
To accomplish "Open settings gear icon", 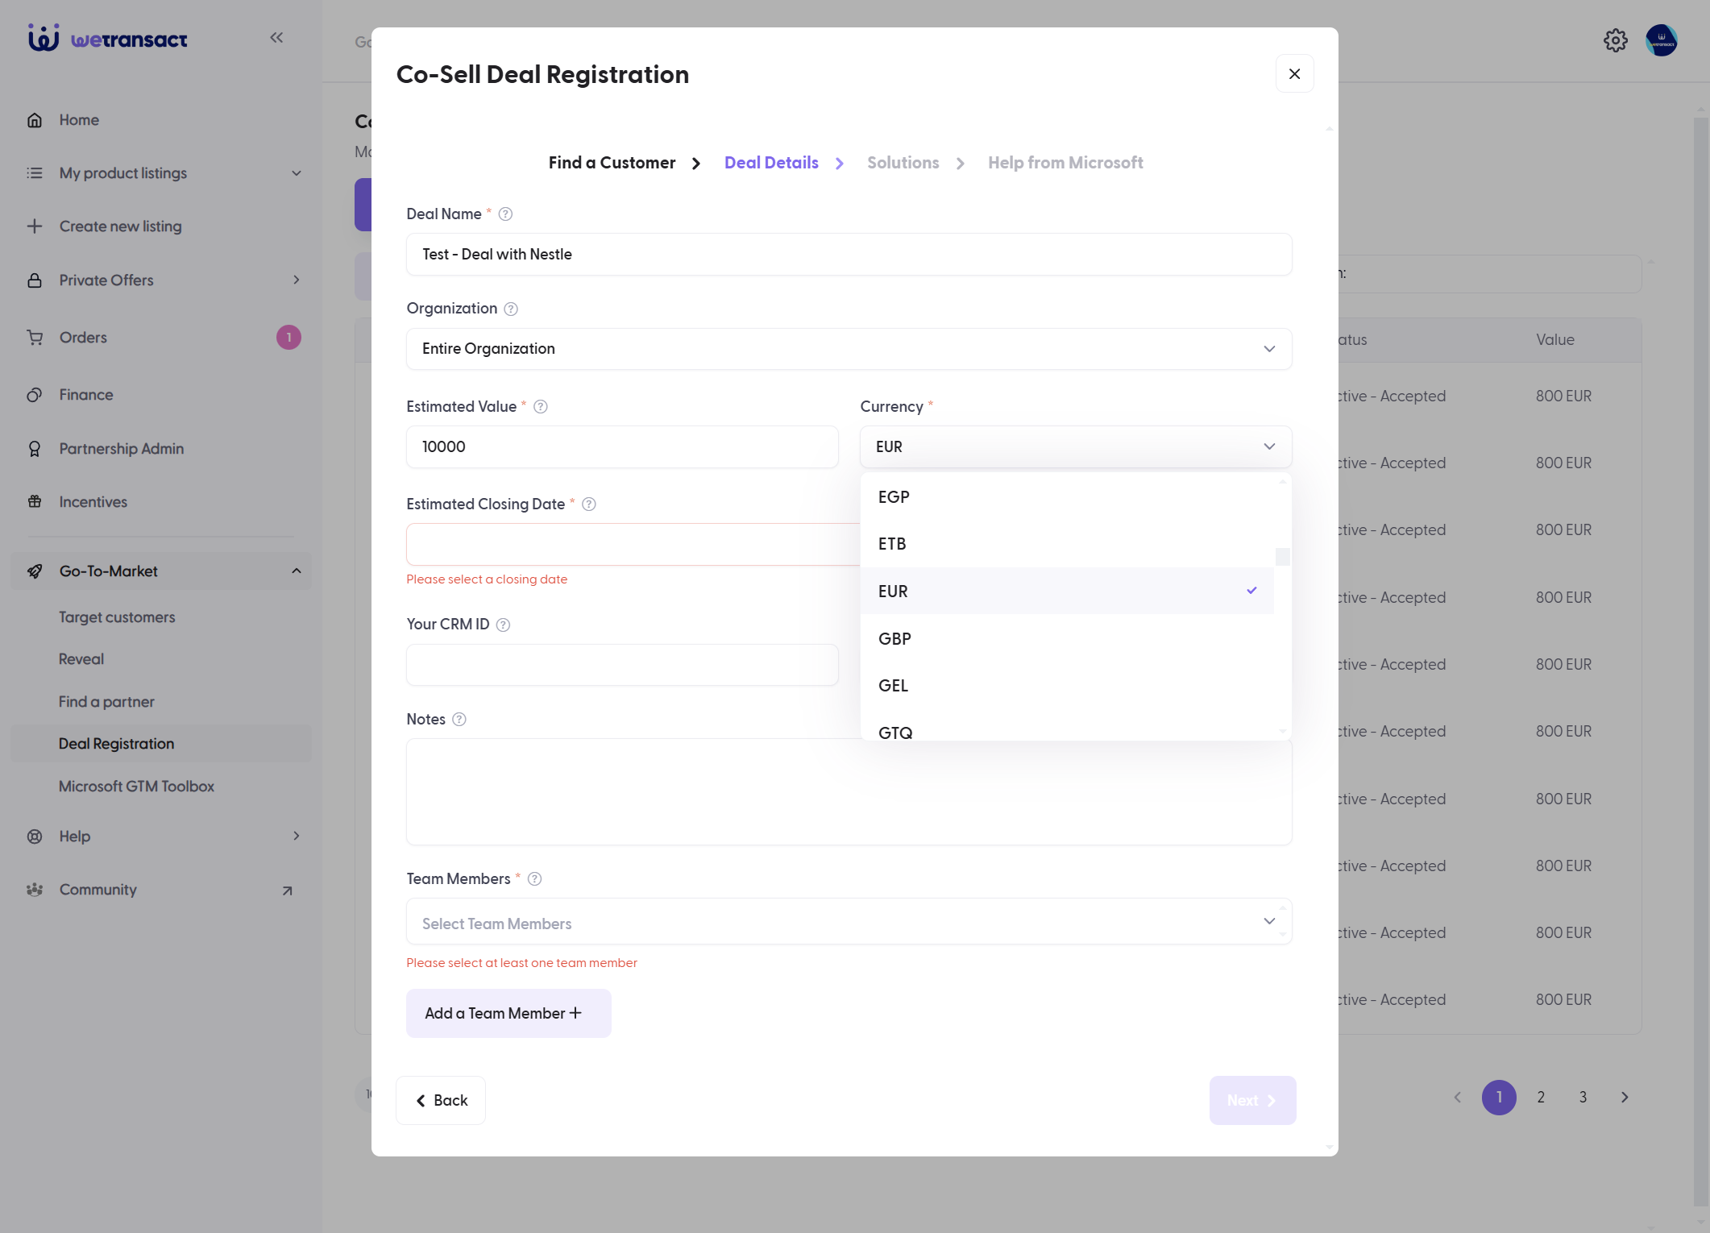I will click(x=1615, y=40).
